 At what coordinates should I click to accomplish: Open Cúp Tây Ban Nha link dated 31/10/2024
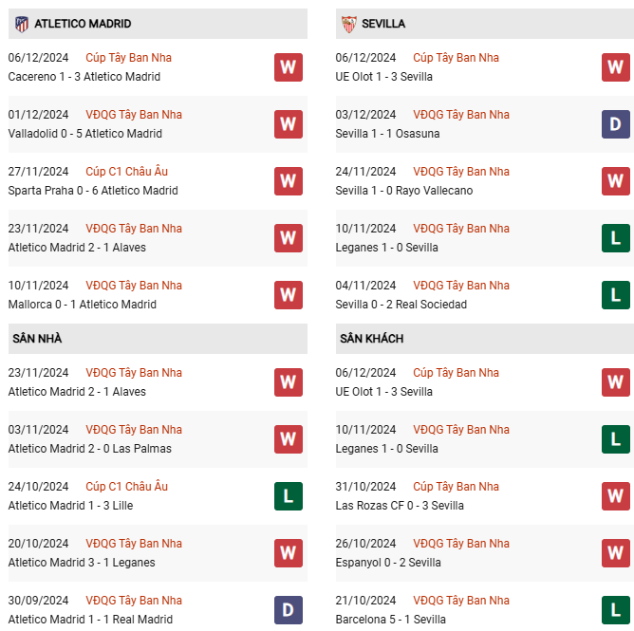pos(456,486)
